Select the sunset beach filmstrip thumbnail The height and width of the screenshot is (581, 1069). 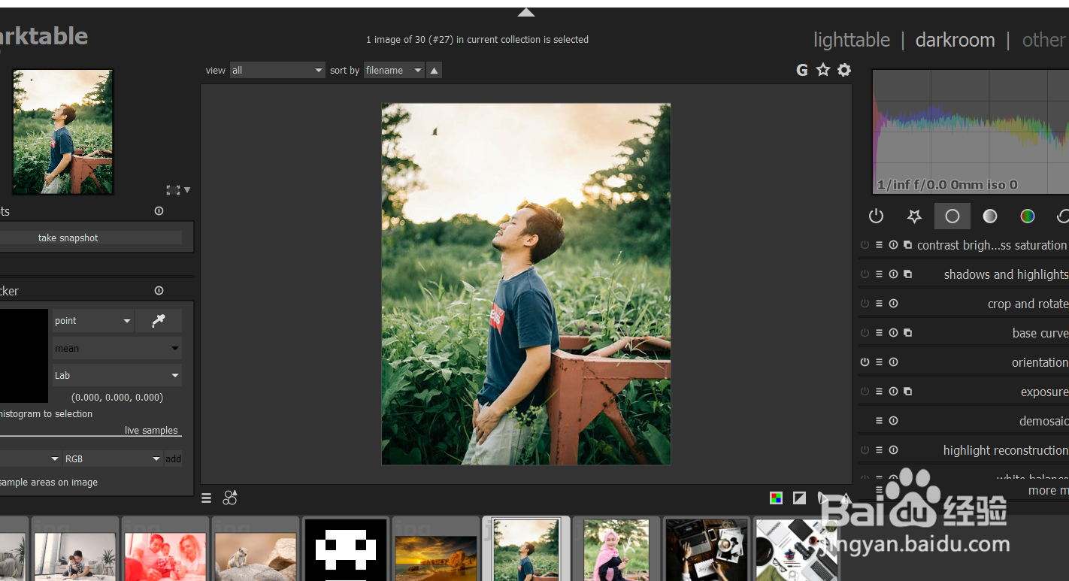tap(436, 557)
